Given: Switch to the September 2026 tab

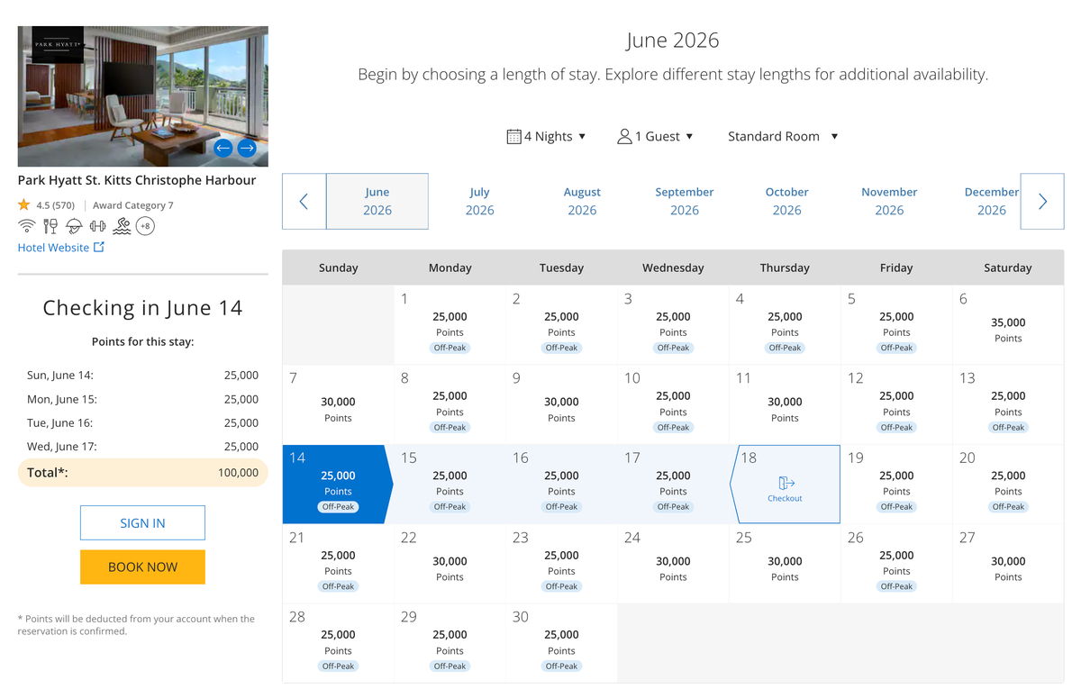Looking at the screenshot, I should (685, 201).
